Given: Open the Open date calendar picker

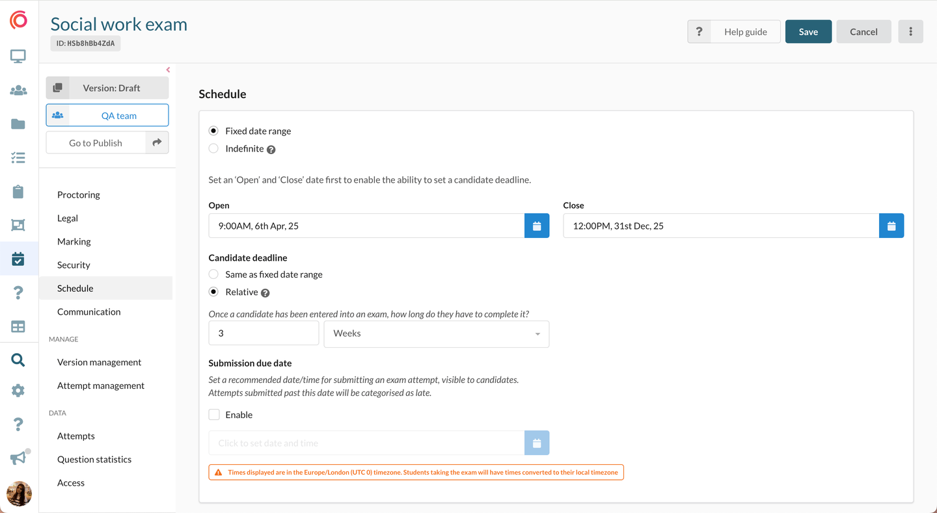Looking at the screenshot, I should (x=537, y=226).
